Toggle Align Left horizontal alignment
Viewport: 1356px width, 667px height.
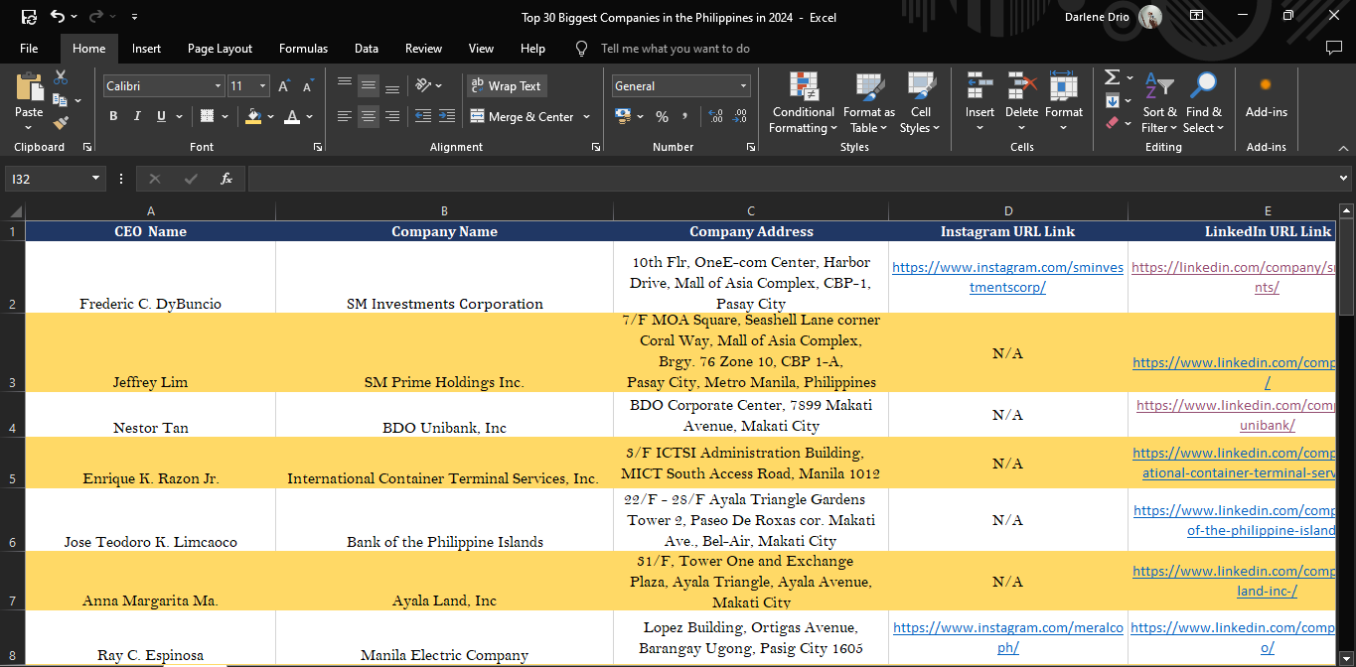[x=345, y=116]
